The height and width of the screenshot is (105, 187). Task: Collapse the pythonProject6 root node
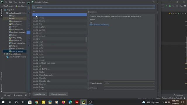pos(5,13)
